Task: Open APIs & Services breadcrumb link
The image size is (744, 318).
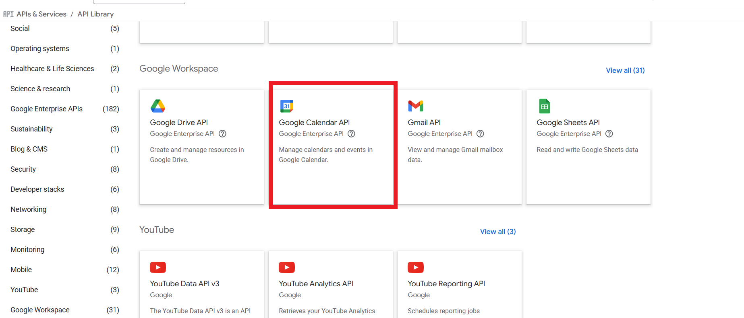Action: pos(41,14)
